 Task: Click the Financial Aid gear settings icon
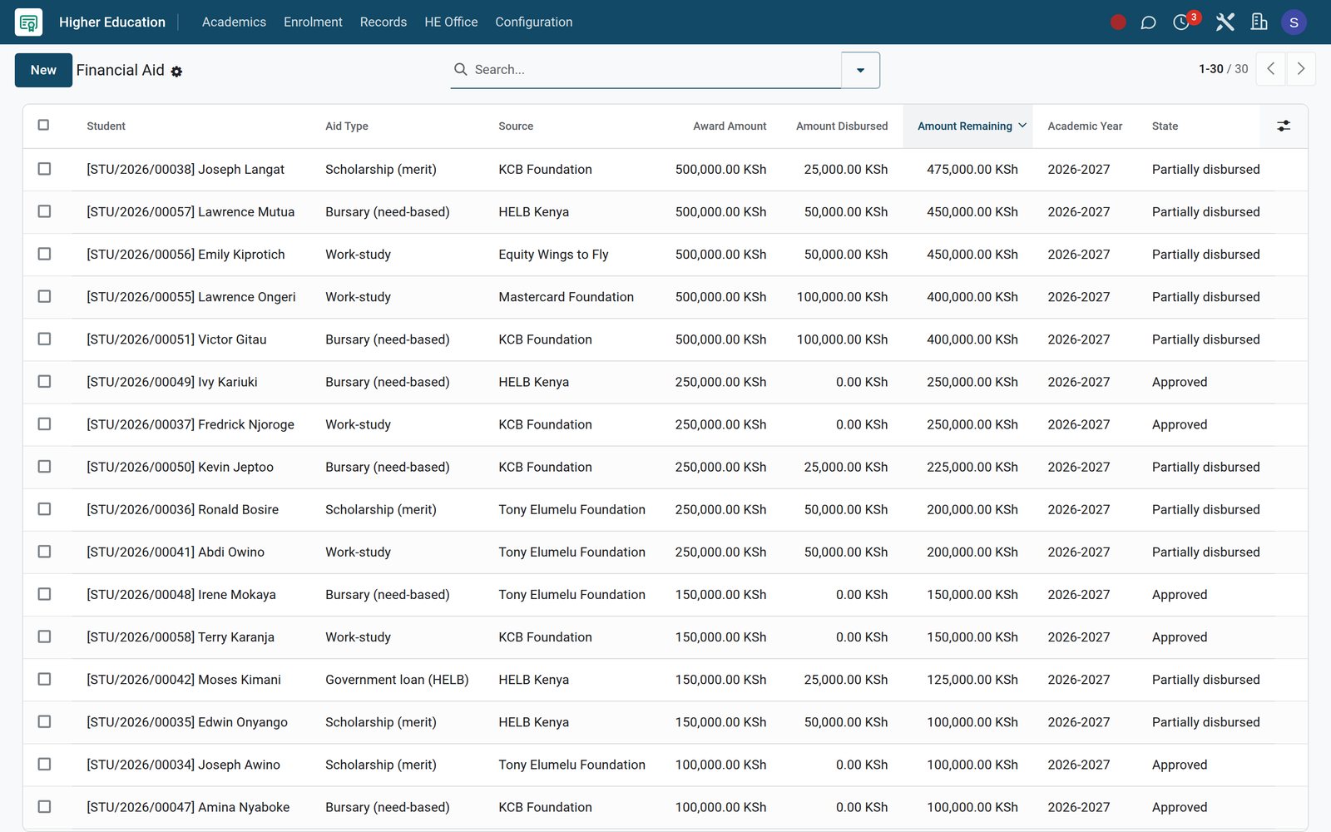click(176, 72)
